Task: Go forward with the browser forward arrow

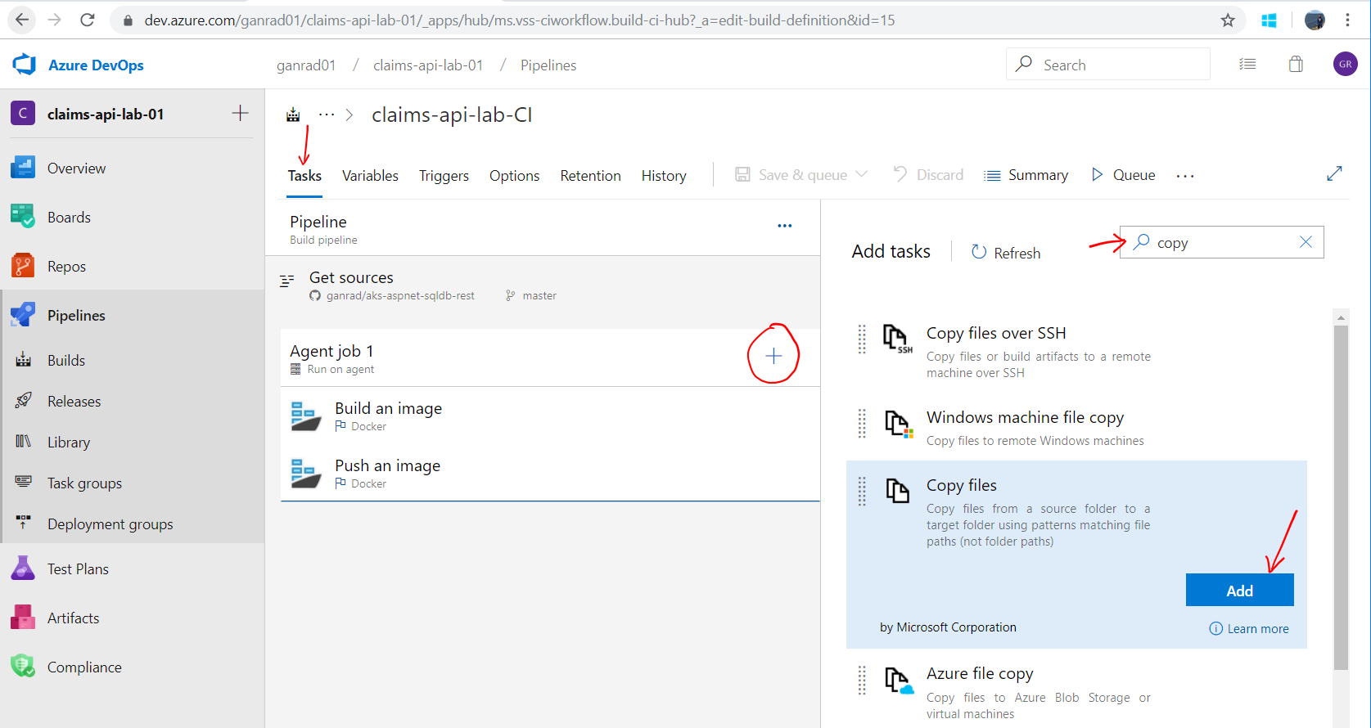Action: point(55,20)
